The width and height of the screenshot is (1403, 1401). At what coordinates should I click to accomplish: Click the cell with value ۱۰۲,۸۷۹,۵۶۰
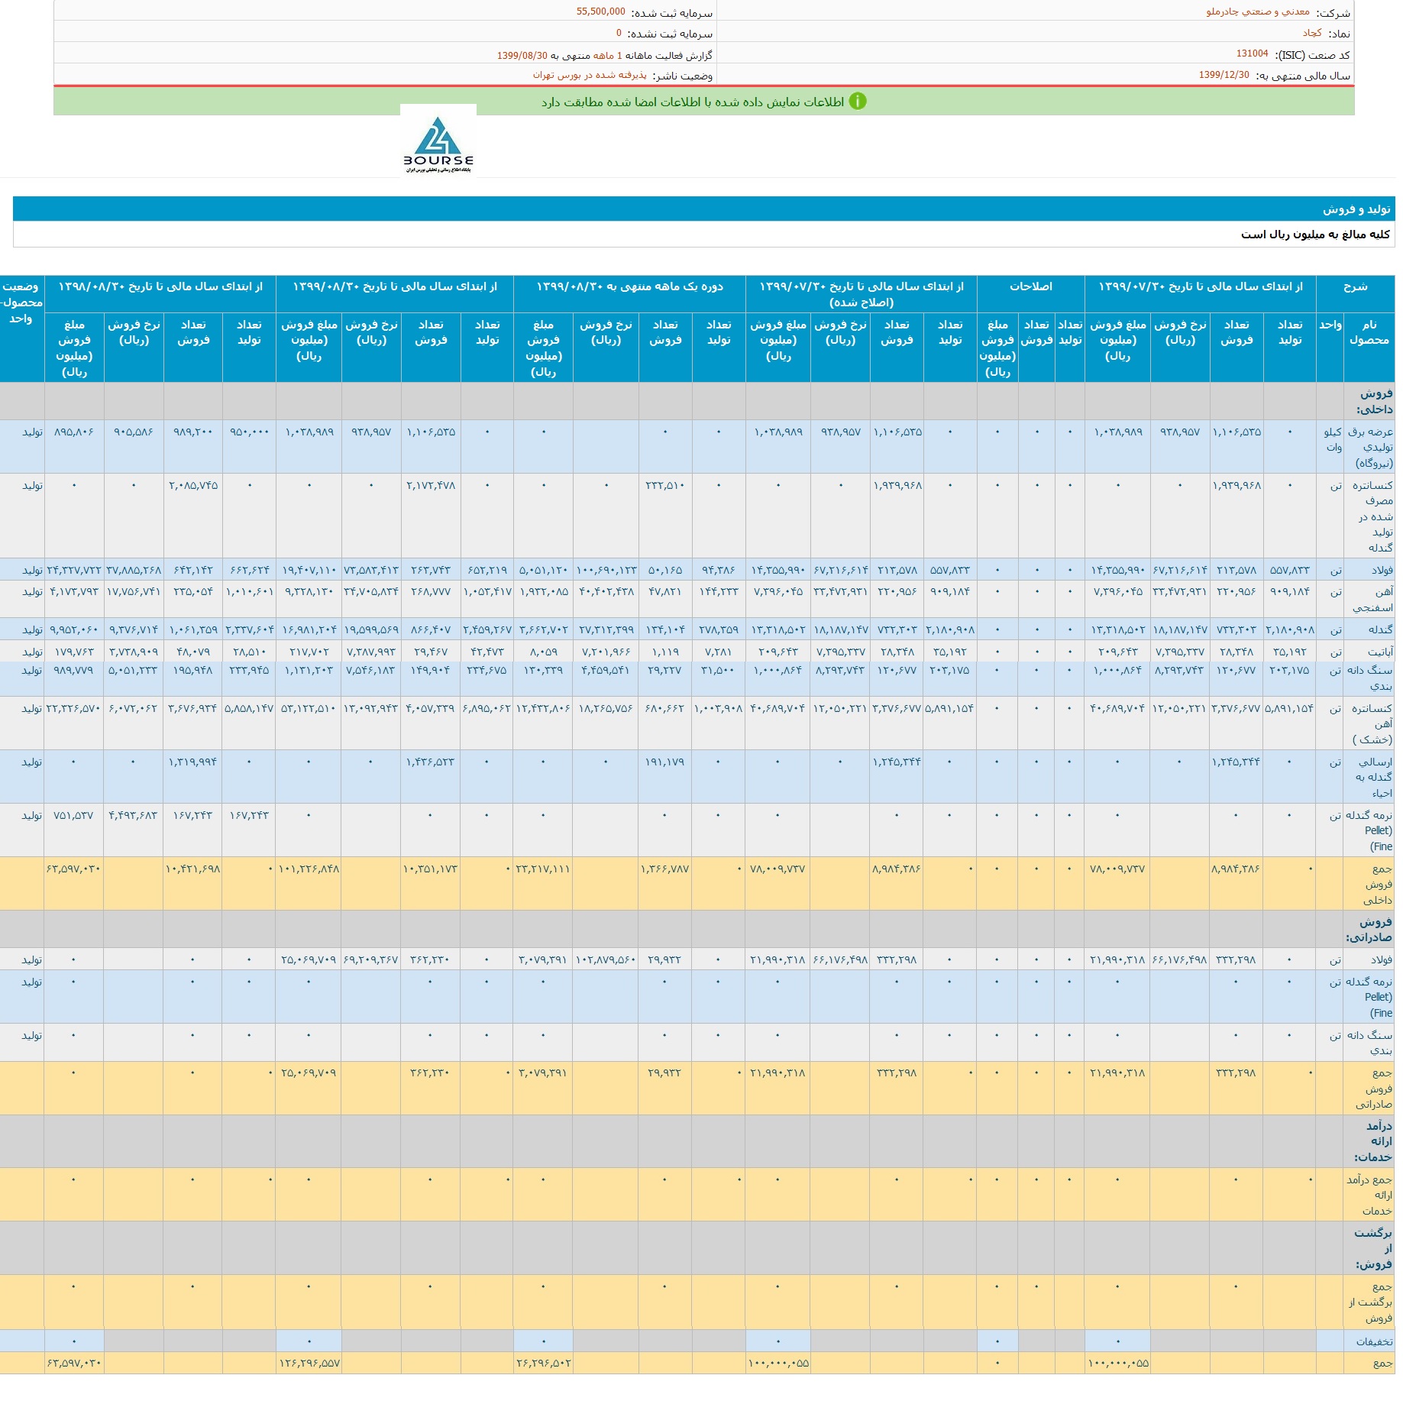coord(606,959)
